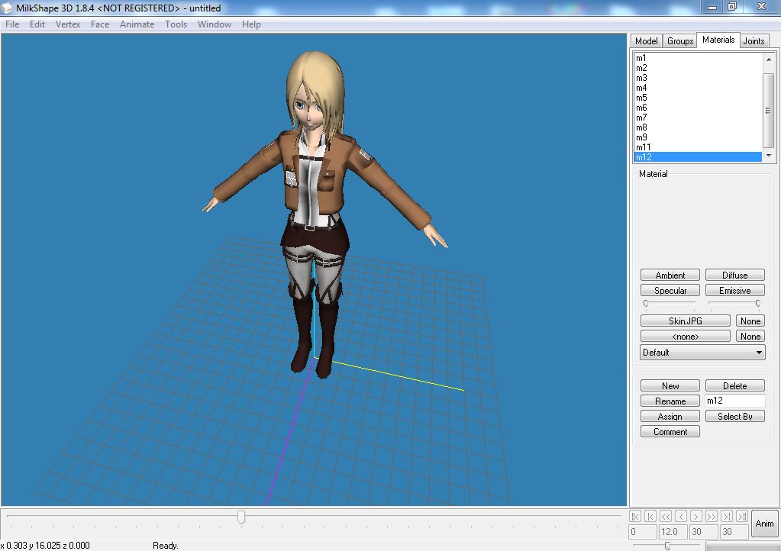Click the Comment button
Screen dimensions: 781x551
tap(670, 432)
